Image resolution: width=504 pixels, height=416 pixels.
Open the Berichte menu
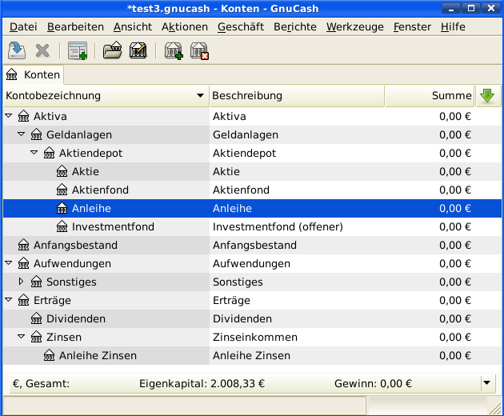pos(295,26)
